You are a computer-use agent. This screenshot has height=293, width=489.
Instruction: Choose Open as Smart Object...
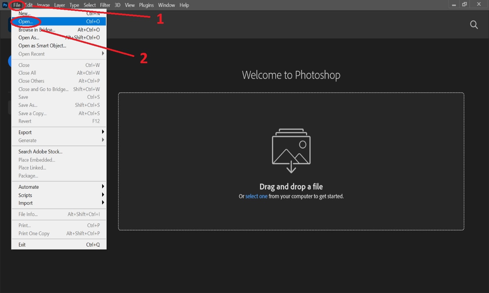59,45
